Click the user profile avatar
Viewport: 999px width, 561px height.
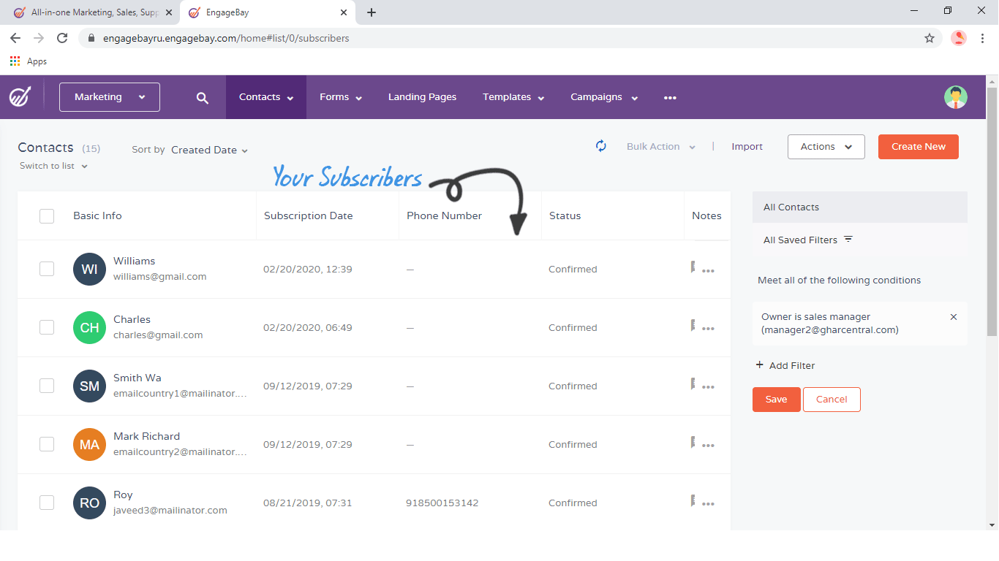coord(955,97)
